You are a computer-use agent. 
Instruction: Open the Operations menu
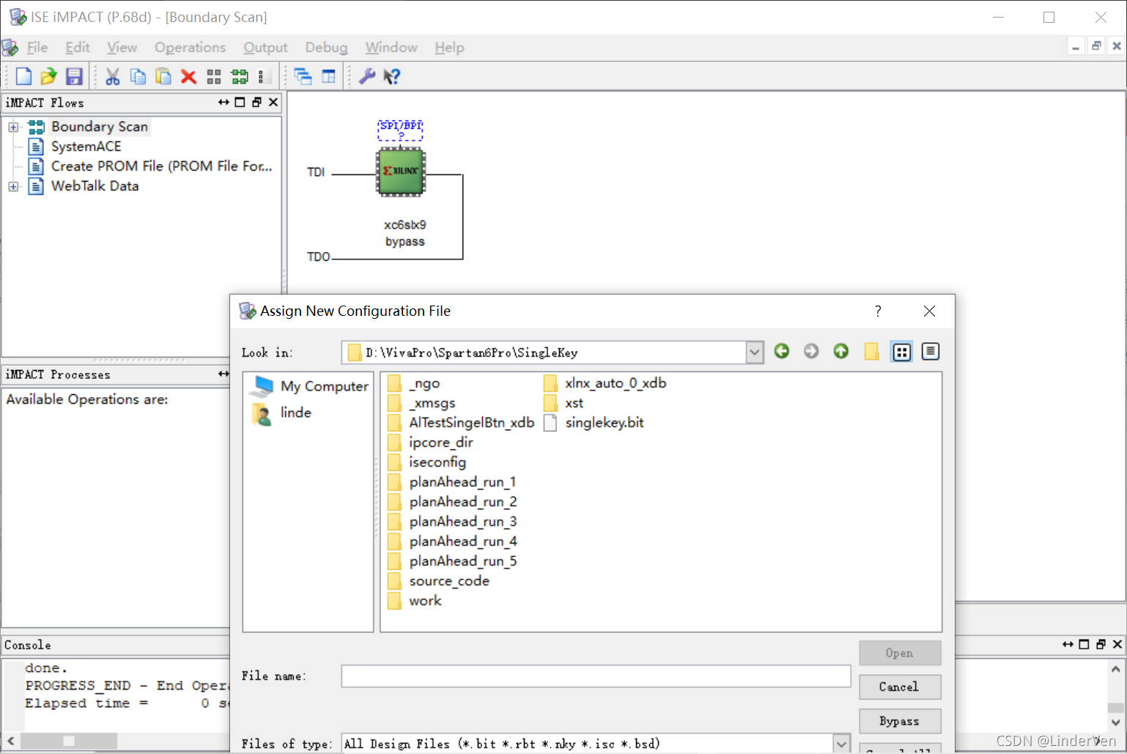click(190, 48)
